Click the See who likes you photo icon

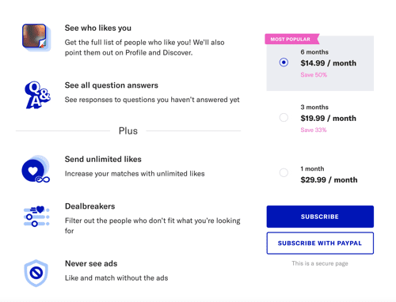tap(36, 37)
